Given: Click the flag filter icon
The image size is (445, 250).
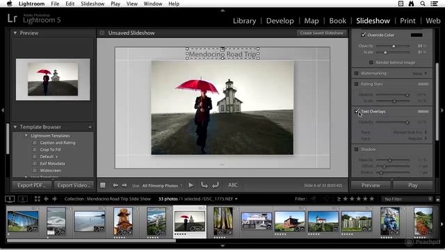Looking at the screenshot, I should pos(314,199).
